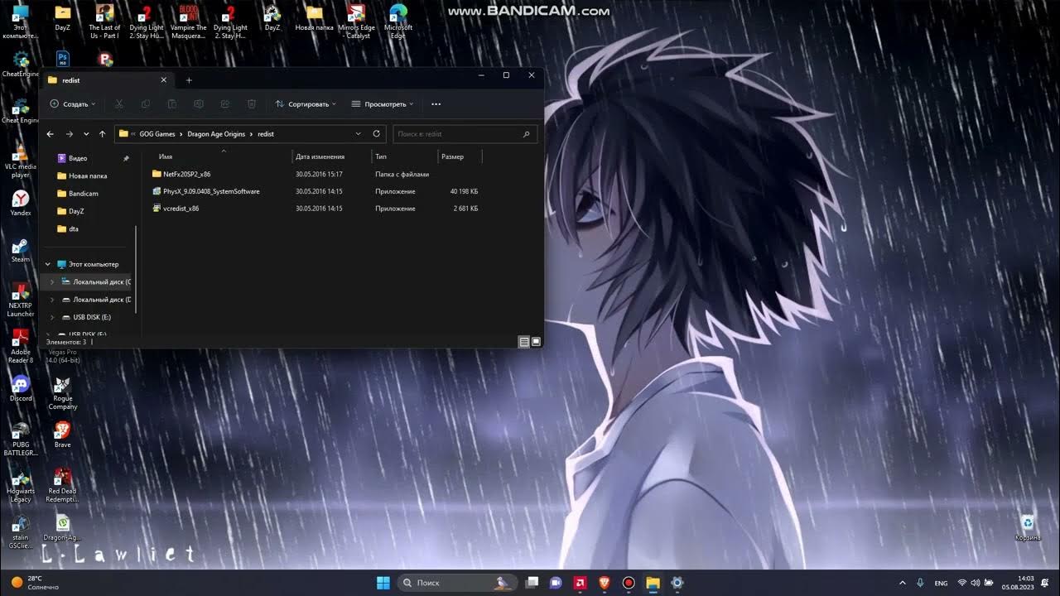Open The Last of Us Part I desktop icon

[x=104, y=22]
